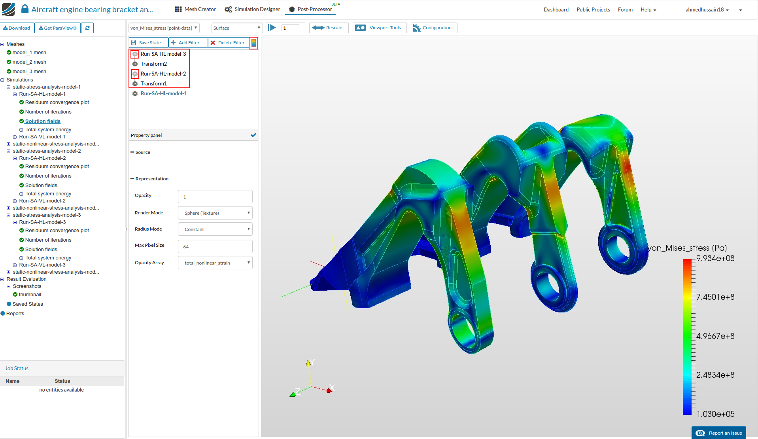Image resolution: width=758 pixels, height=439 pixels.
Task: Switch to the Mesh Creator tab
Action: [x=195, y=9]
